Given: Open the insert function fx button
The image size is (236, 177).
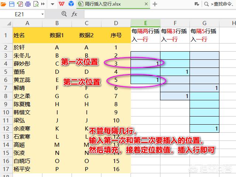Looking at the screenshot, I should coord(74,14).
